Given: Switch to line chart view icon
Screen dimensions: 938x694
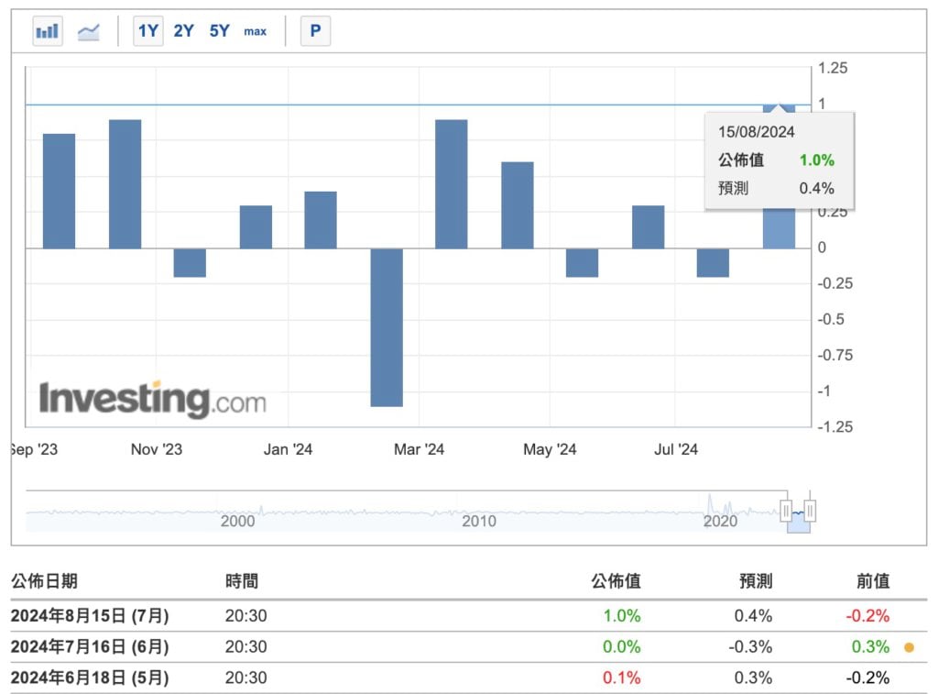Looking at the screenshot, I should 89,31.
